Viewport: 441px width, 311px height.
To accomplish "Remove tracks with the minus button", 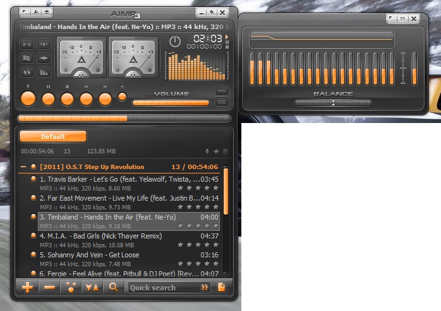I will click(x=49, y=288).
